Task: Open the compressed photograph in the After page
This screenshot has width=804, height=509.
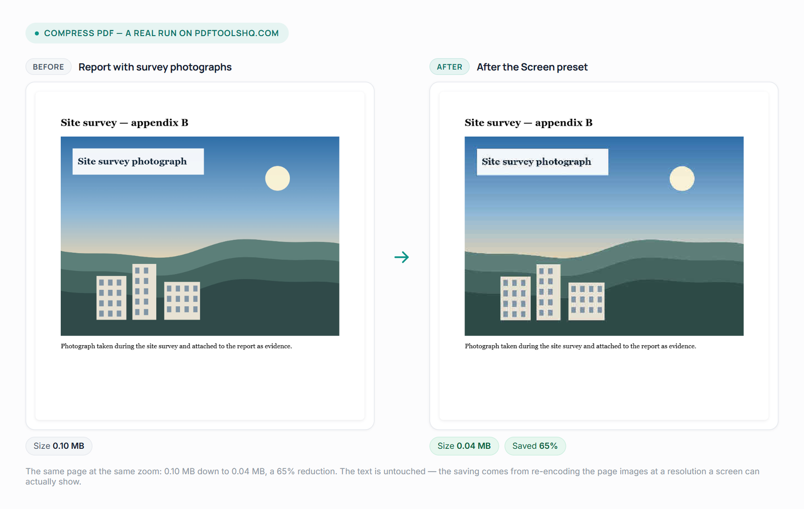Action: (604, 236)
